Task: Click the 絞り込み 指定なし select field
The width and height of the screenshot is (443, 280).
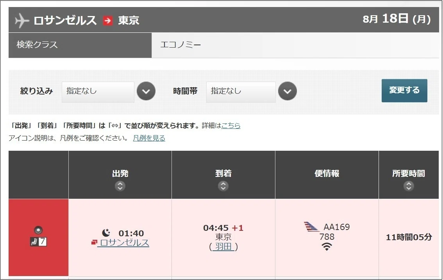Action: (x=98, y=91)
